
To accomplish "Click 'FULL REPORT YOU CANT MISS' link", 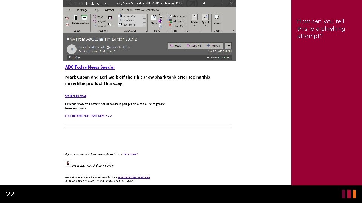I will coord(88,116).
